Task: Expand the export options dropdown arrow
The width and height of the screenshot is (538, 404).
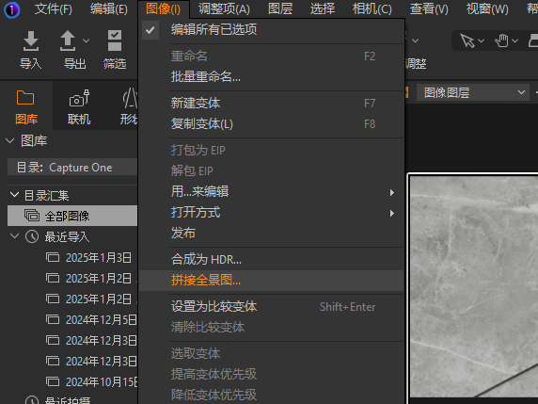Action: [x=86, y=40]
